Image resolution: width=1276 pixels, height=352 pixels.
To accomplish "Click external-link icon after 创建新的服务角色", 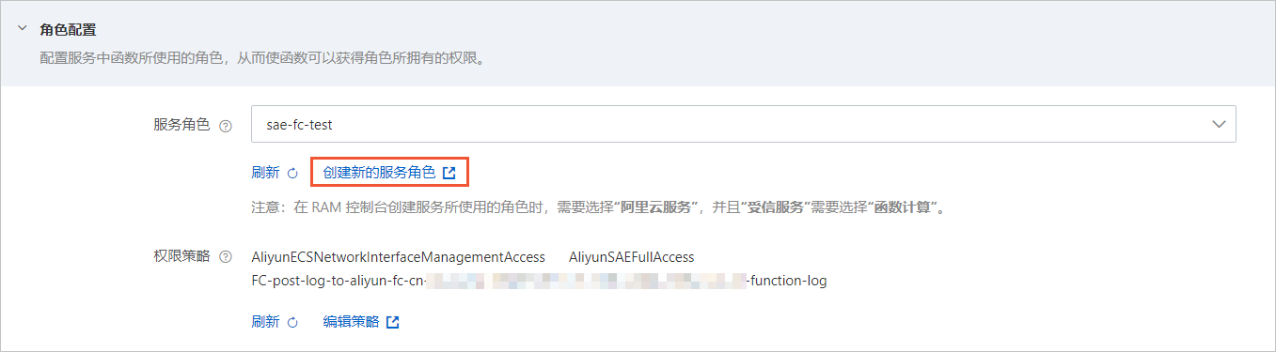I will click(449, 173).
